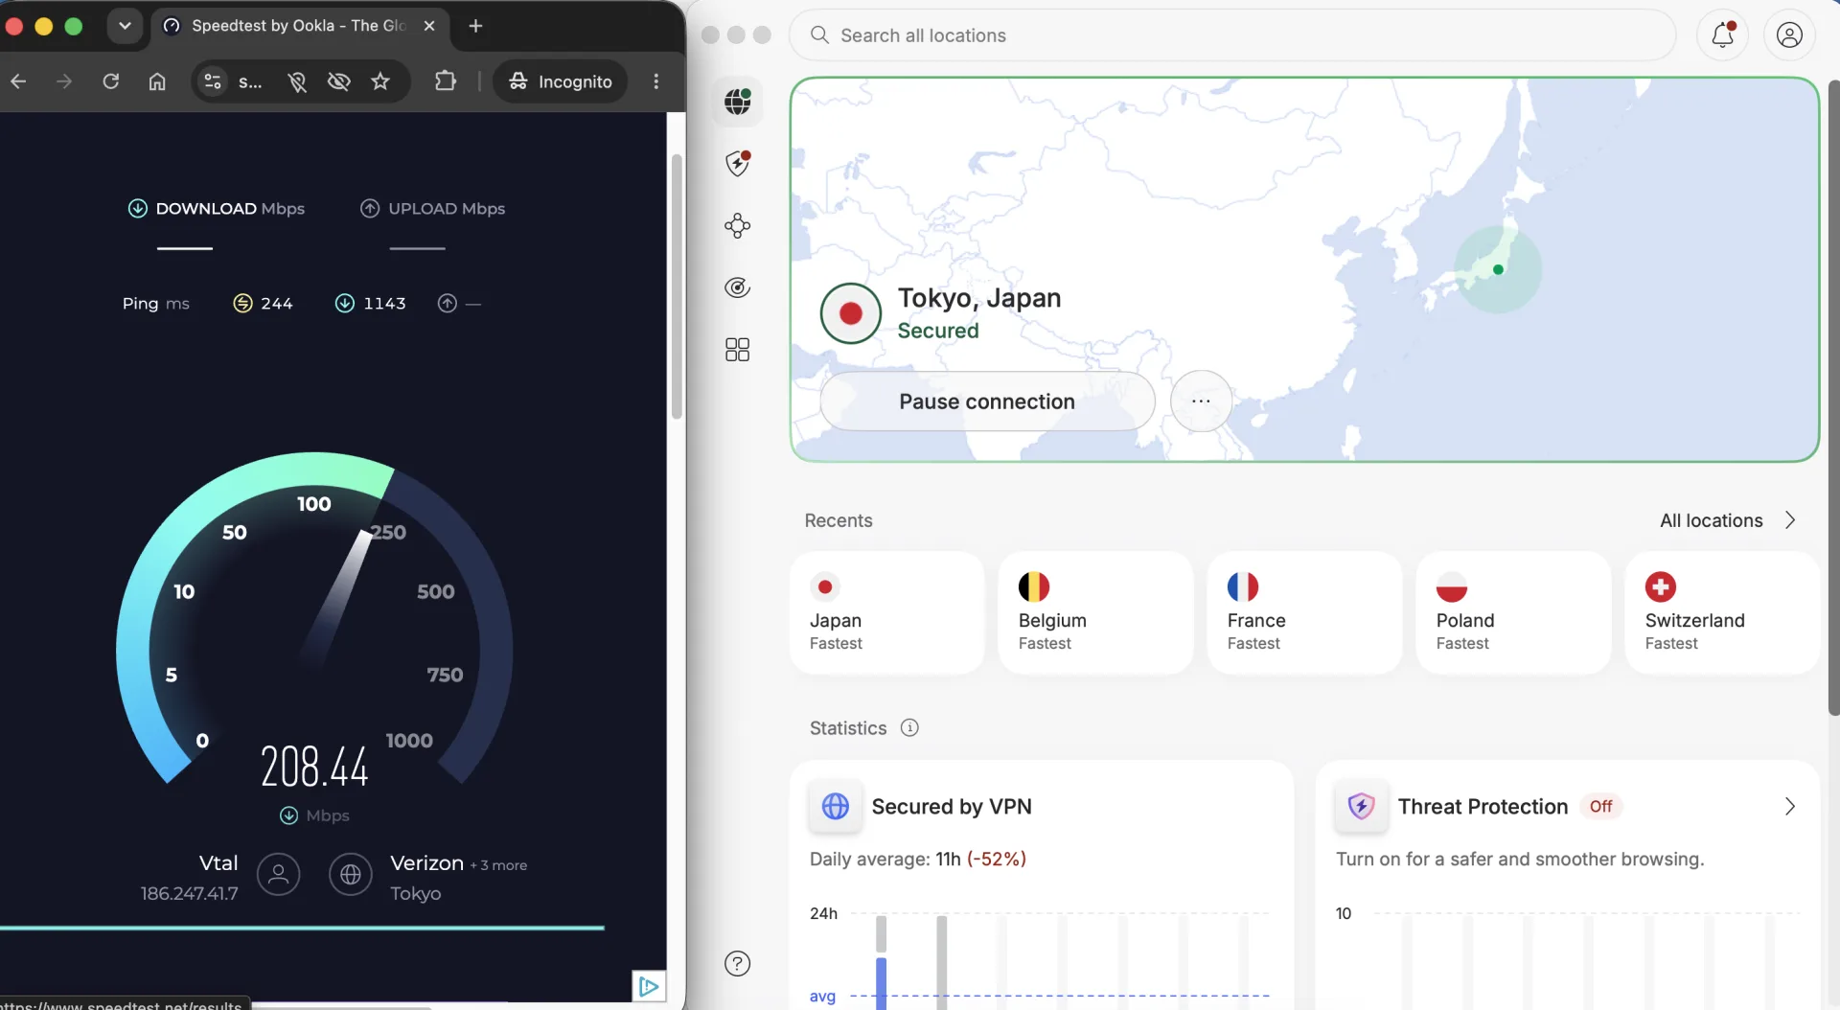The width and height of the screenshot is (1840, 1010).
Task: Click the Recents section heading
Action: 839,520
